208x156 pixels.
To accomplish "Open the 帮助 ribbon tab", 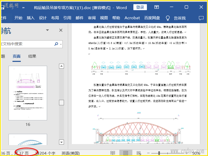I will point(116,18).
